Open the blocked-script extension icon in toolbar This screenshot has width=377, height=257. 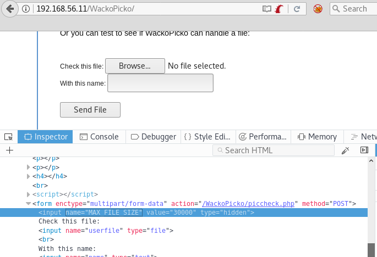318,9
